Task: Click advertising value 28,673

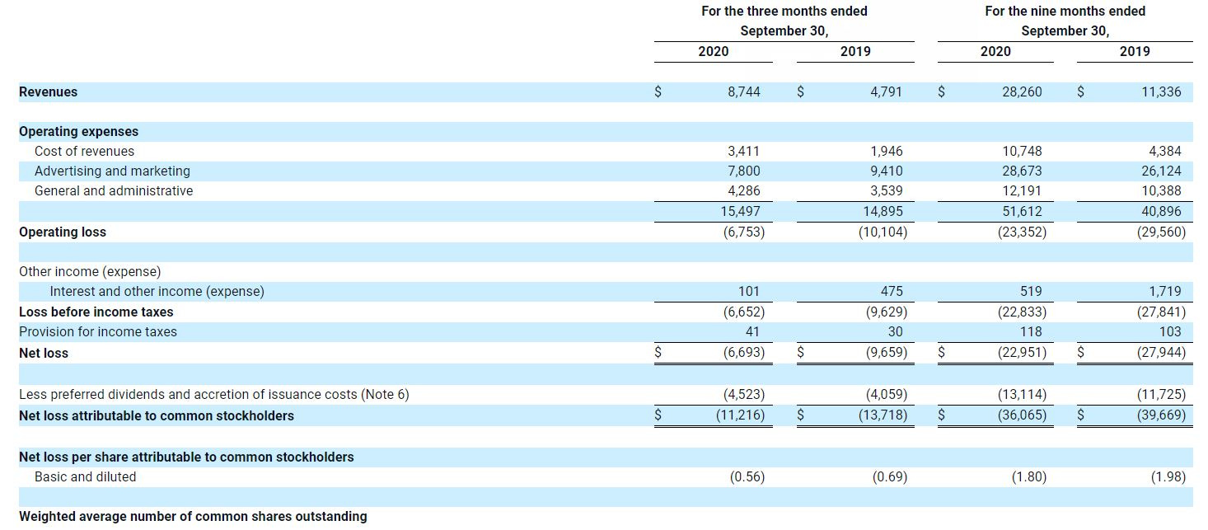Action: (1022, 171)
